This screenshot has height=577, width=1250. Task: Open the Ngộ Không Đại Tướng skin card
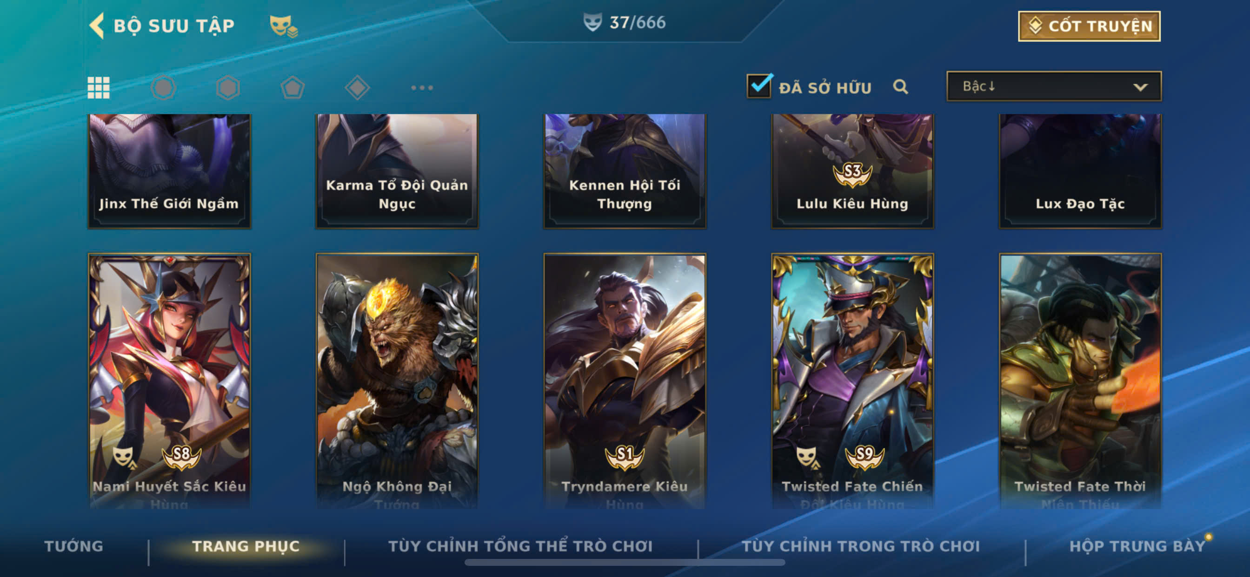click(397, 380)
